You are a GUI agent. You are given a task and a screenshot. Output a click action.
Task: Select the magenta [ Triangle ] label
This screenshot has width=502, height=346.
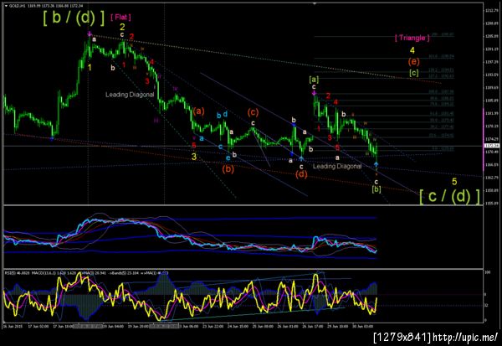pyautogui.click(x=412, y=38)
